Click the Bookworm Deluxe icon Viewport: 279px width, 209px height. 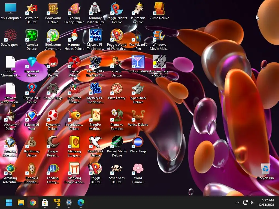coord(53,8)
